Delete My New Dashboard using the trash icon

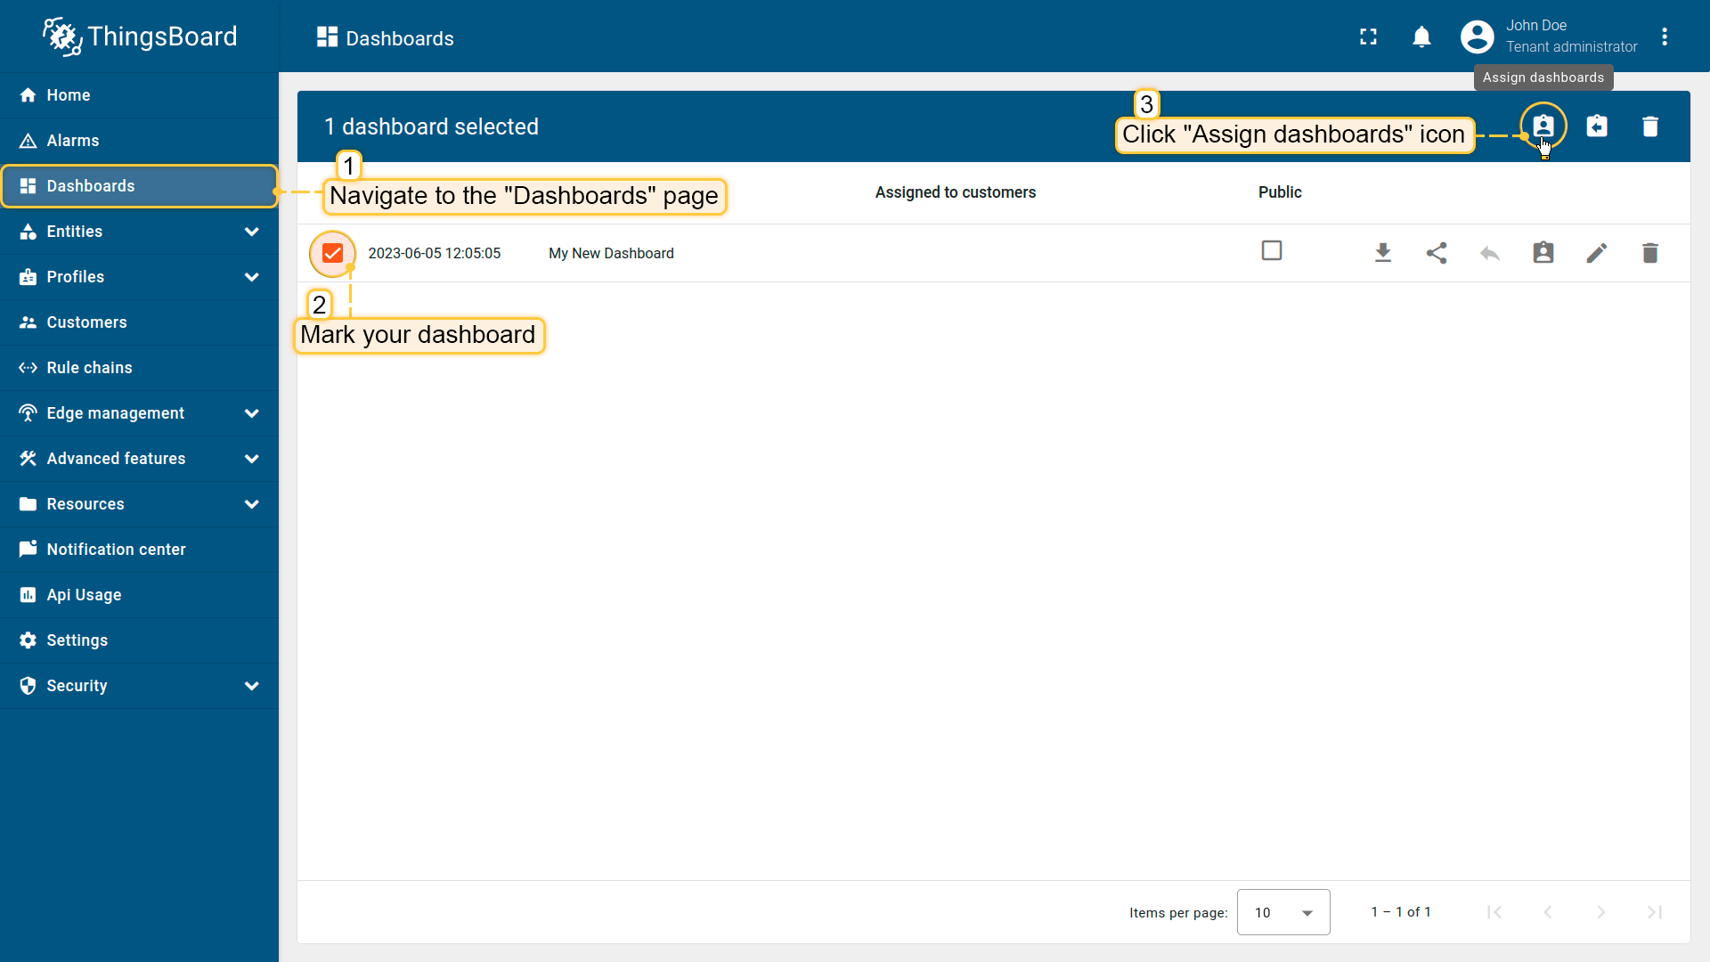click(1650, 253)
